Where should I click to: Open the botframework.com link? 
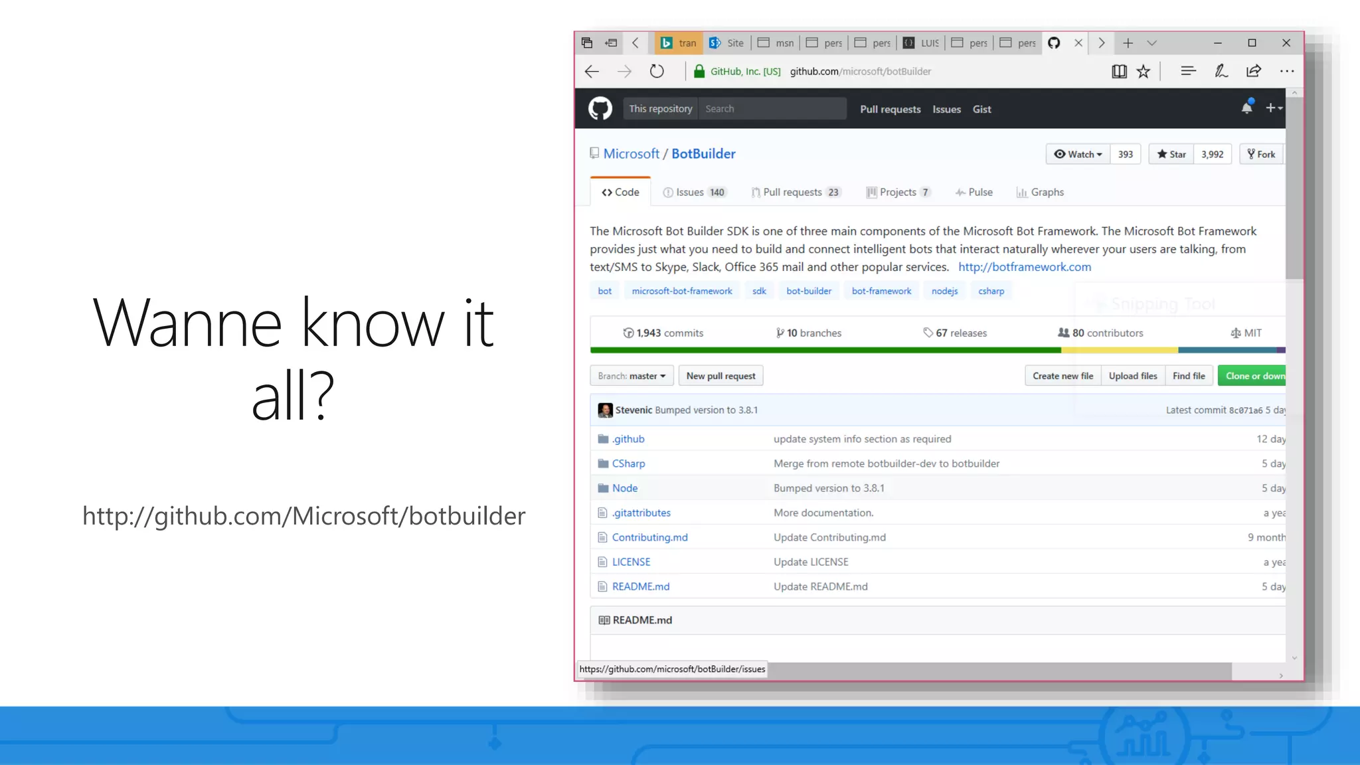pyautogui.click(x=1024, y=267)
